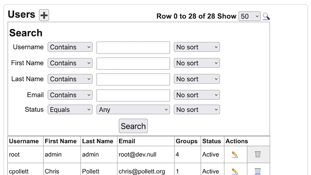Open First Name sort order dropdown
This screenshot has height=175, width=311.
pyautogui.click(x=197, y=63)
